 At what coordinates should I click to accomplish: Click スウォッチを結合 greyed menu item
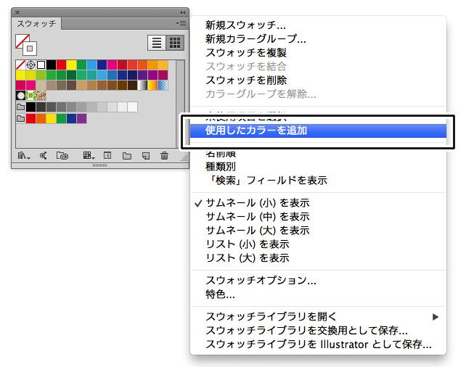click(246, 66)
